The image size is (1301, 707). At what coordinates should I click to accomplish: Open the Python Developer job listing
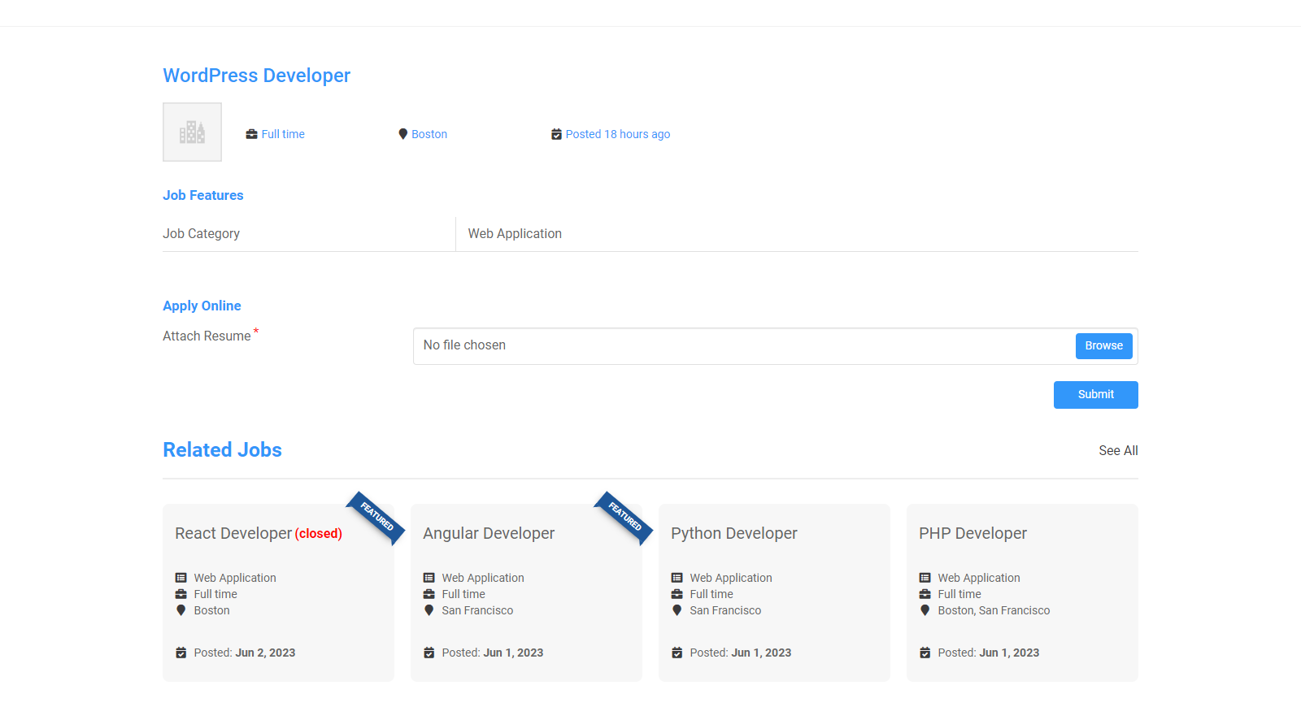(733, 533)
